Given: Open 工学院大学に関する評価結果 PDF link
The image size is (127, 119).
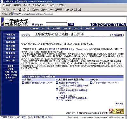Looking at the screenshot, I should click(x=73, y=98).
